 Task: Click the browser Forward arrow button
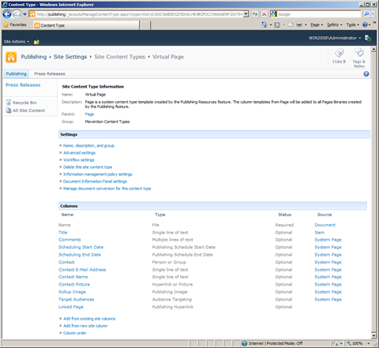(x=17, y=14)
